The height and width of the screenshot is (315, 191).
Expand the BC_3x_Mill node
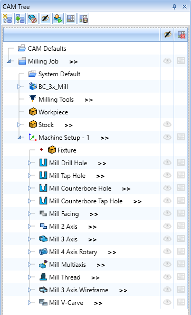19,87
